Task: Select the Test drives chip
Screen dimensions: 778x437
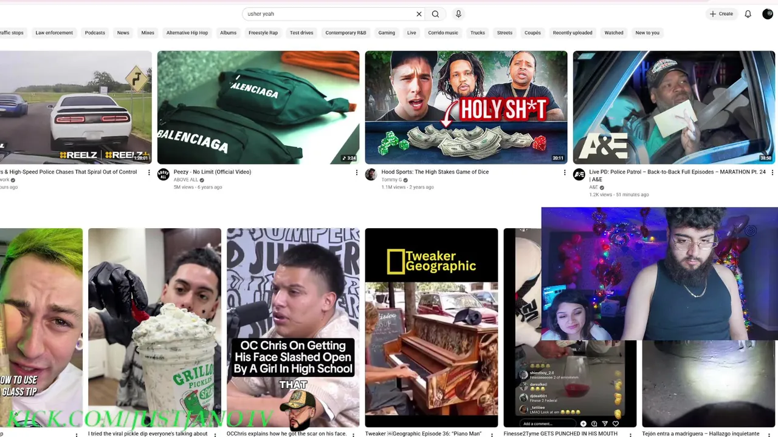Action: point(301,33)
